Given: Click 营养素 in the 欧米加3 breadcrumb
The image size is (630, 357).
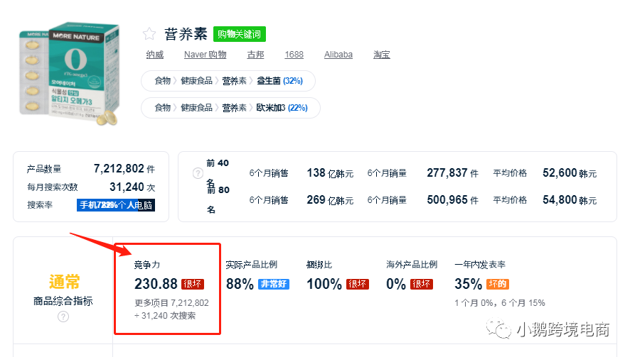Looking at the screenshot, I should pos(234,108).
